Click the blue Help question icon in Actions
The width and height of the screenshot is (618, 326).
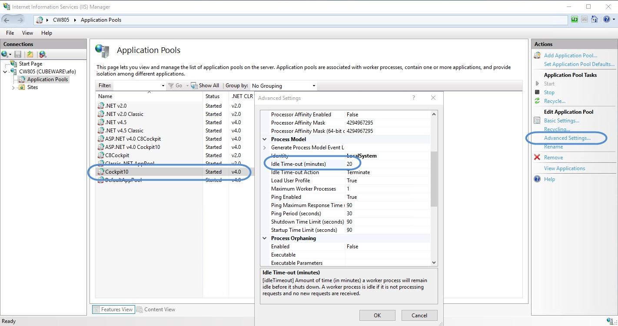point(537,179)
